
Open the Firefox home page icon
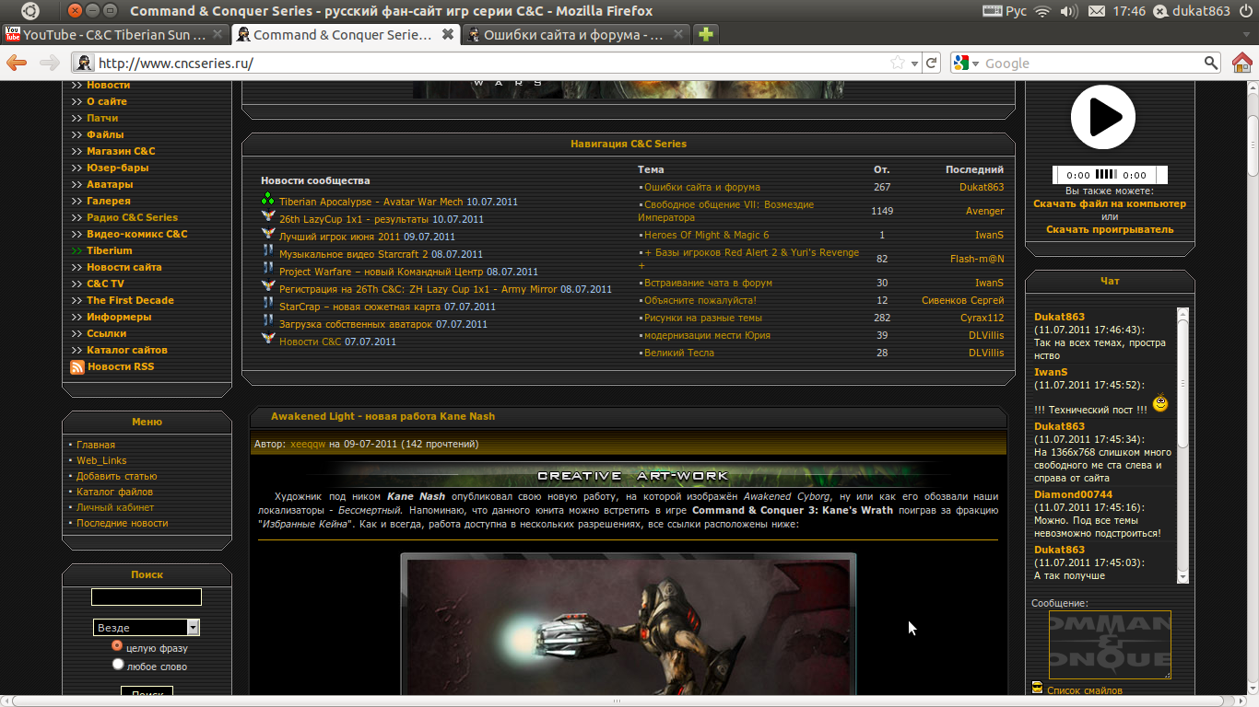[1242, 63]
